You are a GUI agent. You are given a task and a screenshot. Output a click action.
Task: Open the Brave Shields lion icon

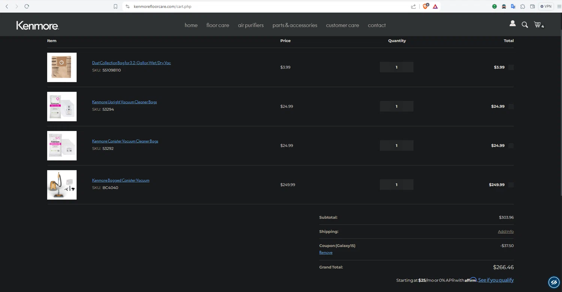click(425, 6)
